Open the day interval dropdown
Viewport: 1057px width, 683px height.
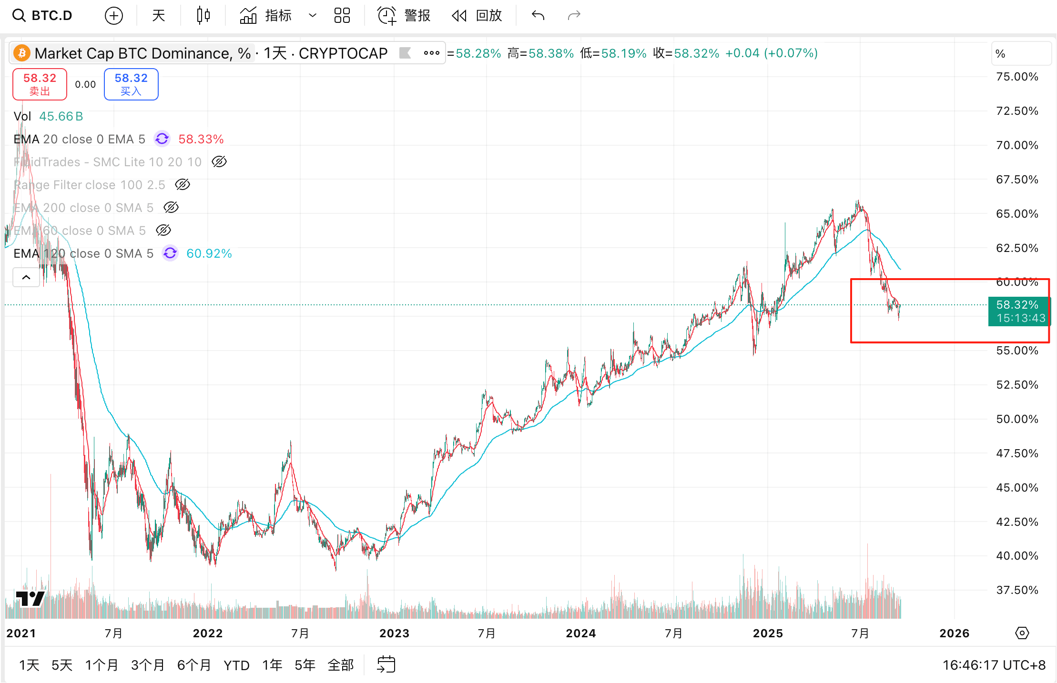coord(158,16)
